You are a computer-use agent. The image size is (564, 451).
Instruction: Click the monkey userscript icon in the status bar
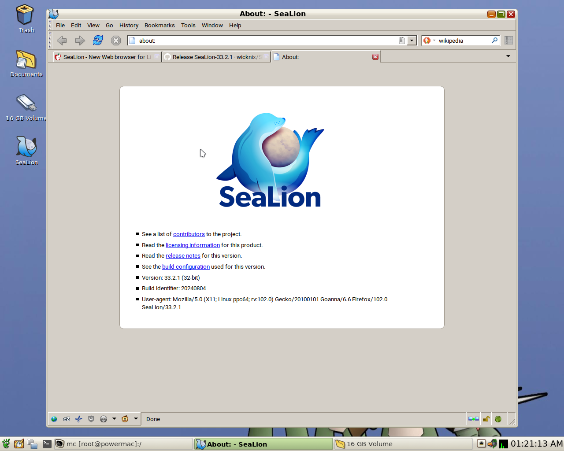coord(124,419)
